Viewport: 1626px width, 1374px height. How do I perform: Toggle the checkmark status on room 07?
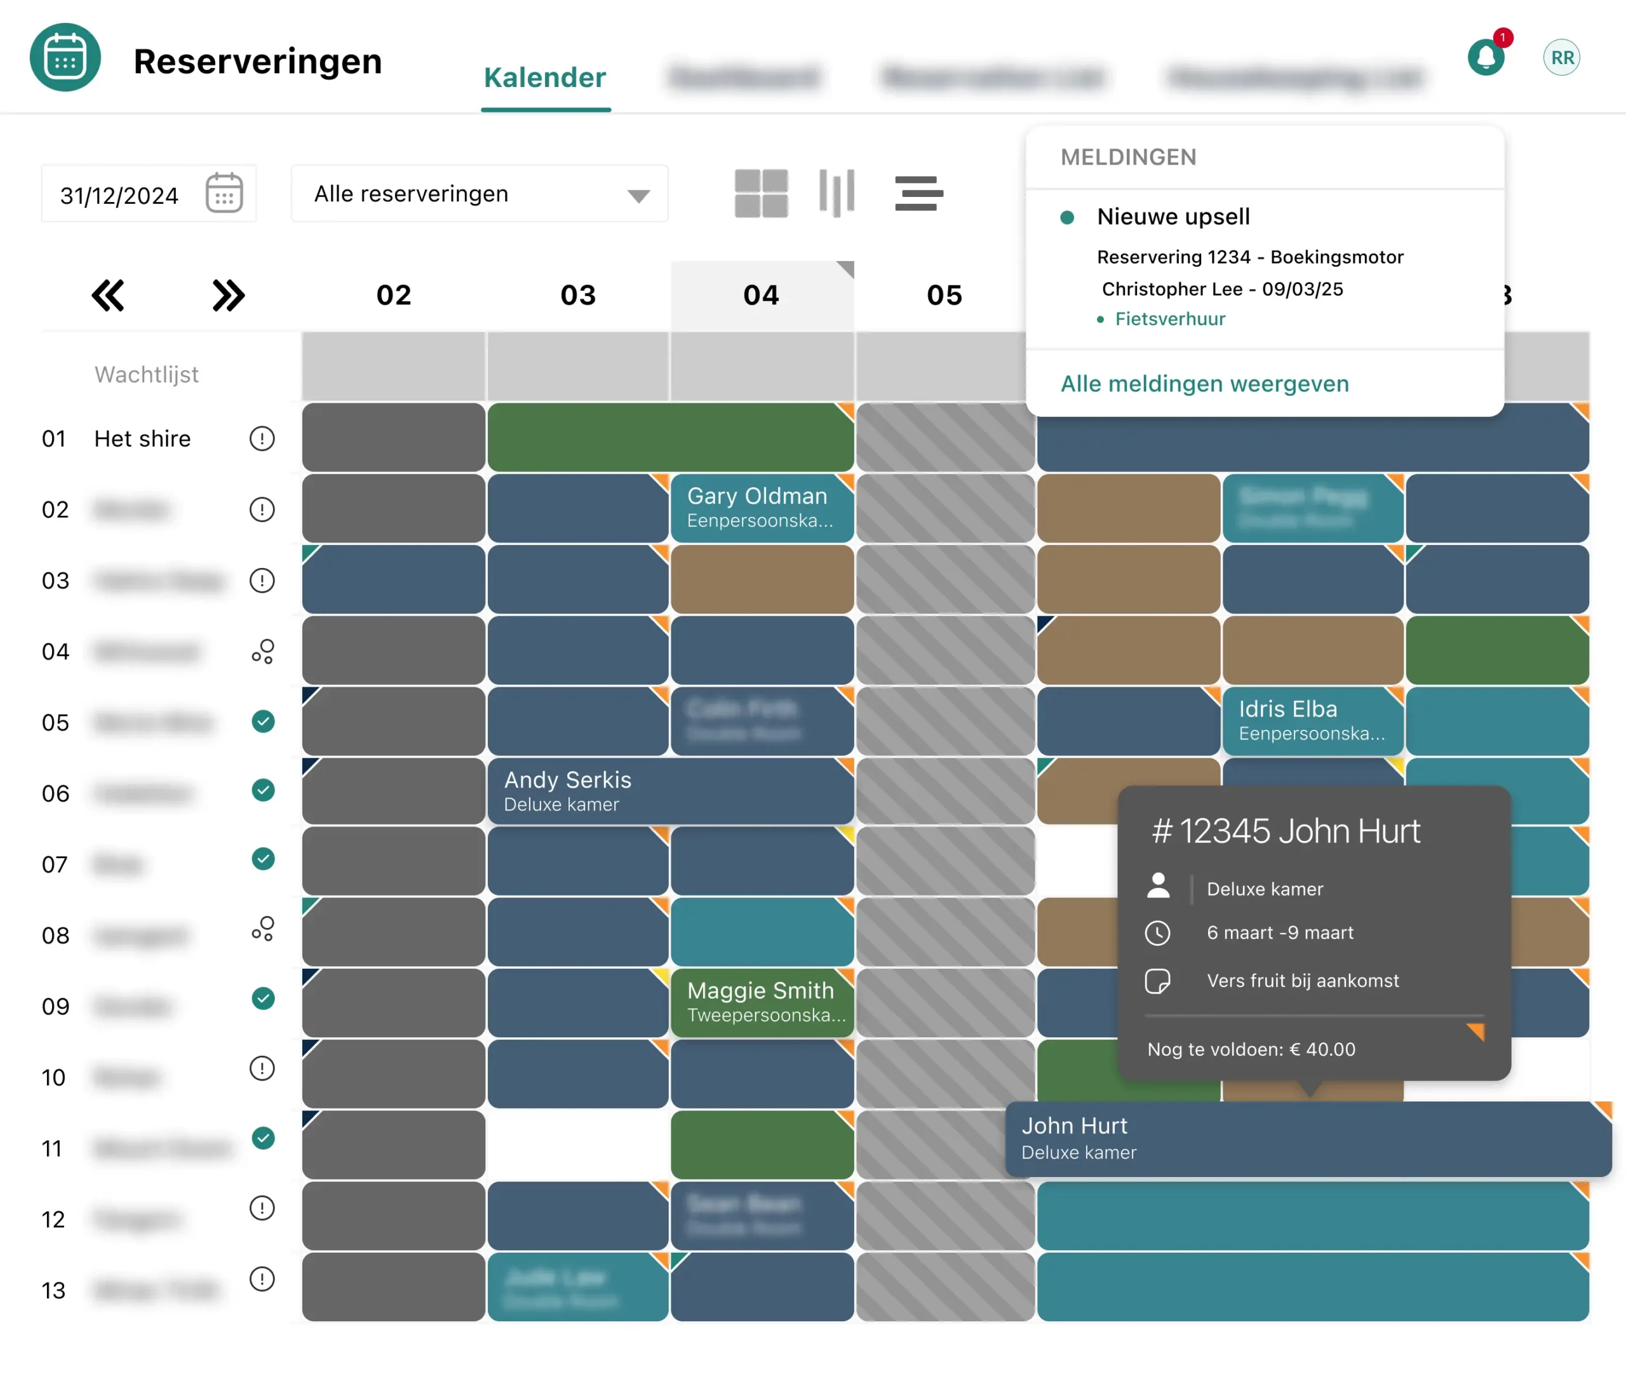click(263, 858)
